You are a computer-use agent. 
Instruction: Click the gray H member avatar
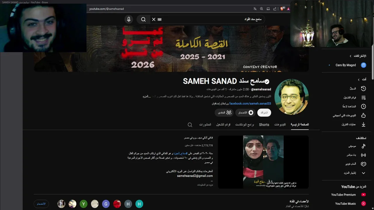point(128,204)
